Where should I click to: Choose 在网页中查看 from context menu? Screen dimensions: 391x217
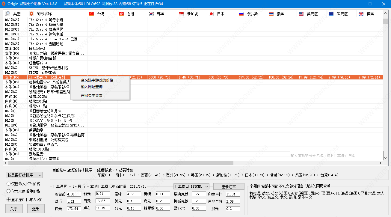click(100, 96)
